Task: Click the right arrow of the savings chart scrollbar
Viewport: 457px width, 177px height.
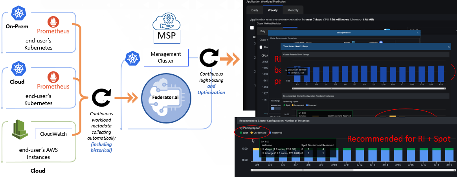Action: 445,88
